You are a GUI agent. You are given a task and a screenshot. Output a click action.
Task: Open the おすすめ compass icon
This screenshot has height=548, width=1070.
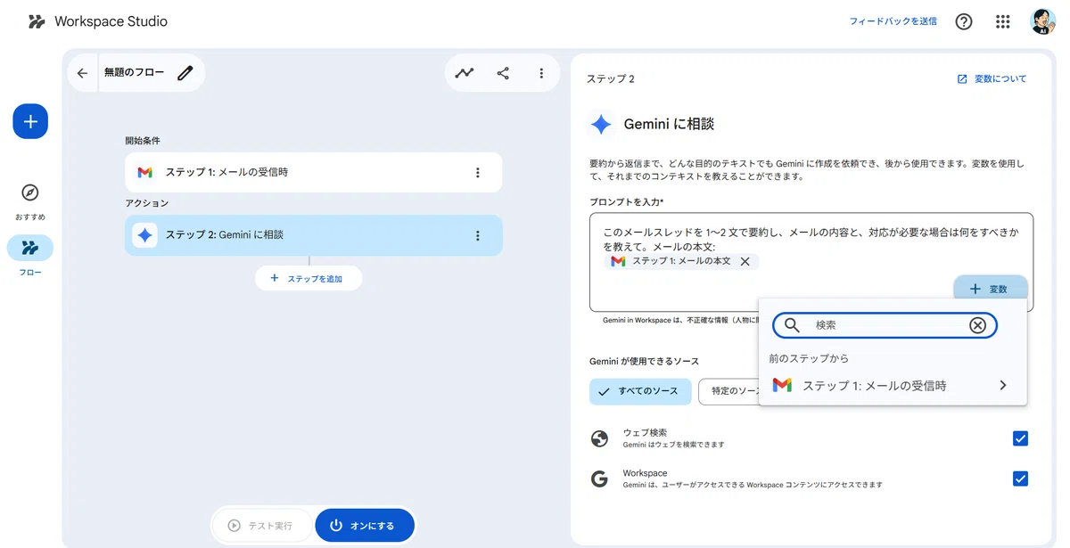30,192
